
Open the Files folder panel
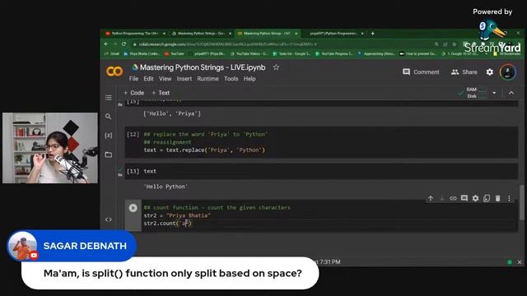click(x=108, y=155)
